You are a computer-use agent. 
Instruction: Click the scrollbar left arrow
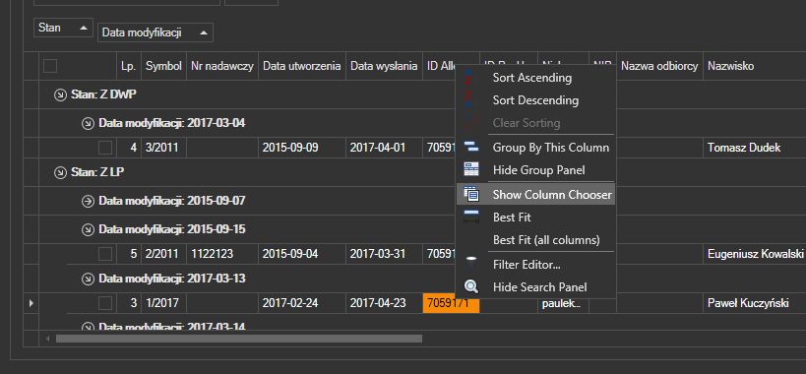pyautogui.click(x=49, y=339)
